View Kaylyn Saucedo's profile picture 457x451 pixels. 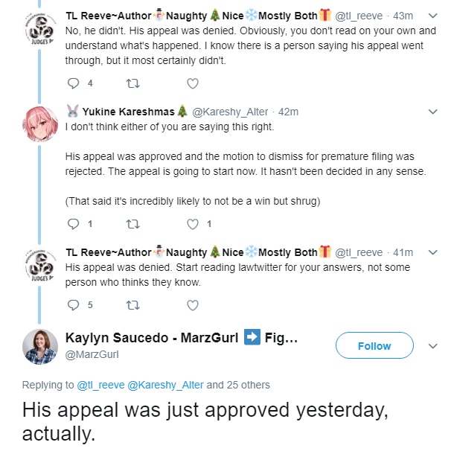pos(40,347)
